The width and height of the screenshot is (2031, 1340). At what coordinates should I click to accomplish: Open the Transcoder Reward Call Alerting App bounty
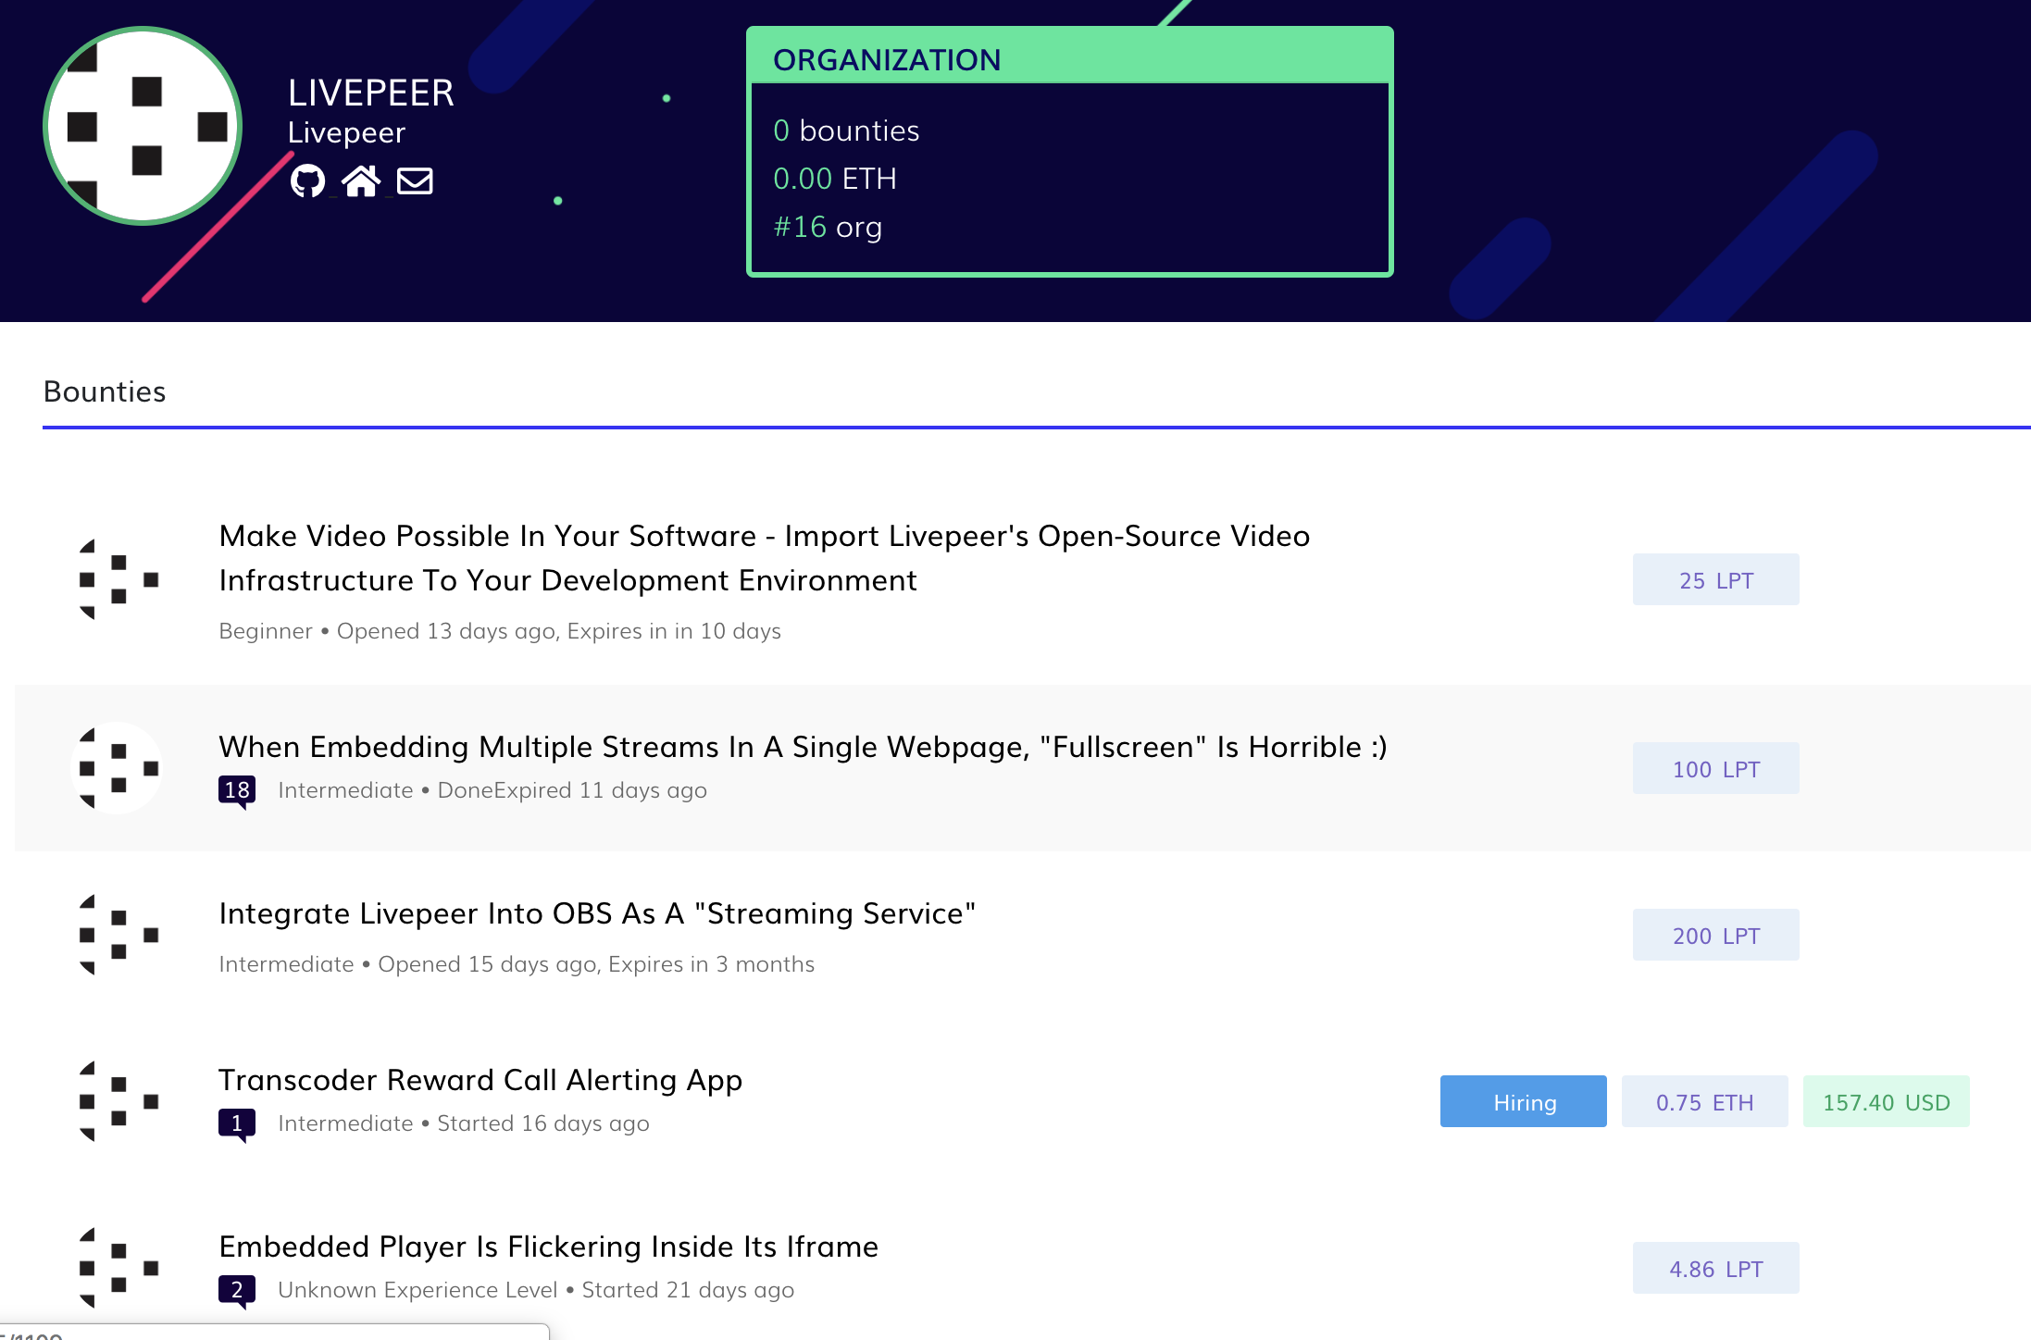(x=480, y=1080)
